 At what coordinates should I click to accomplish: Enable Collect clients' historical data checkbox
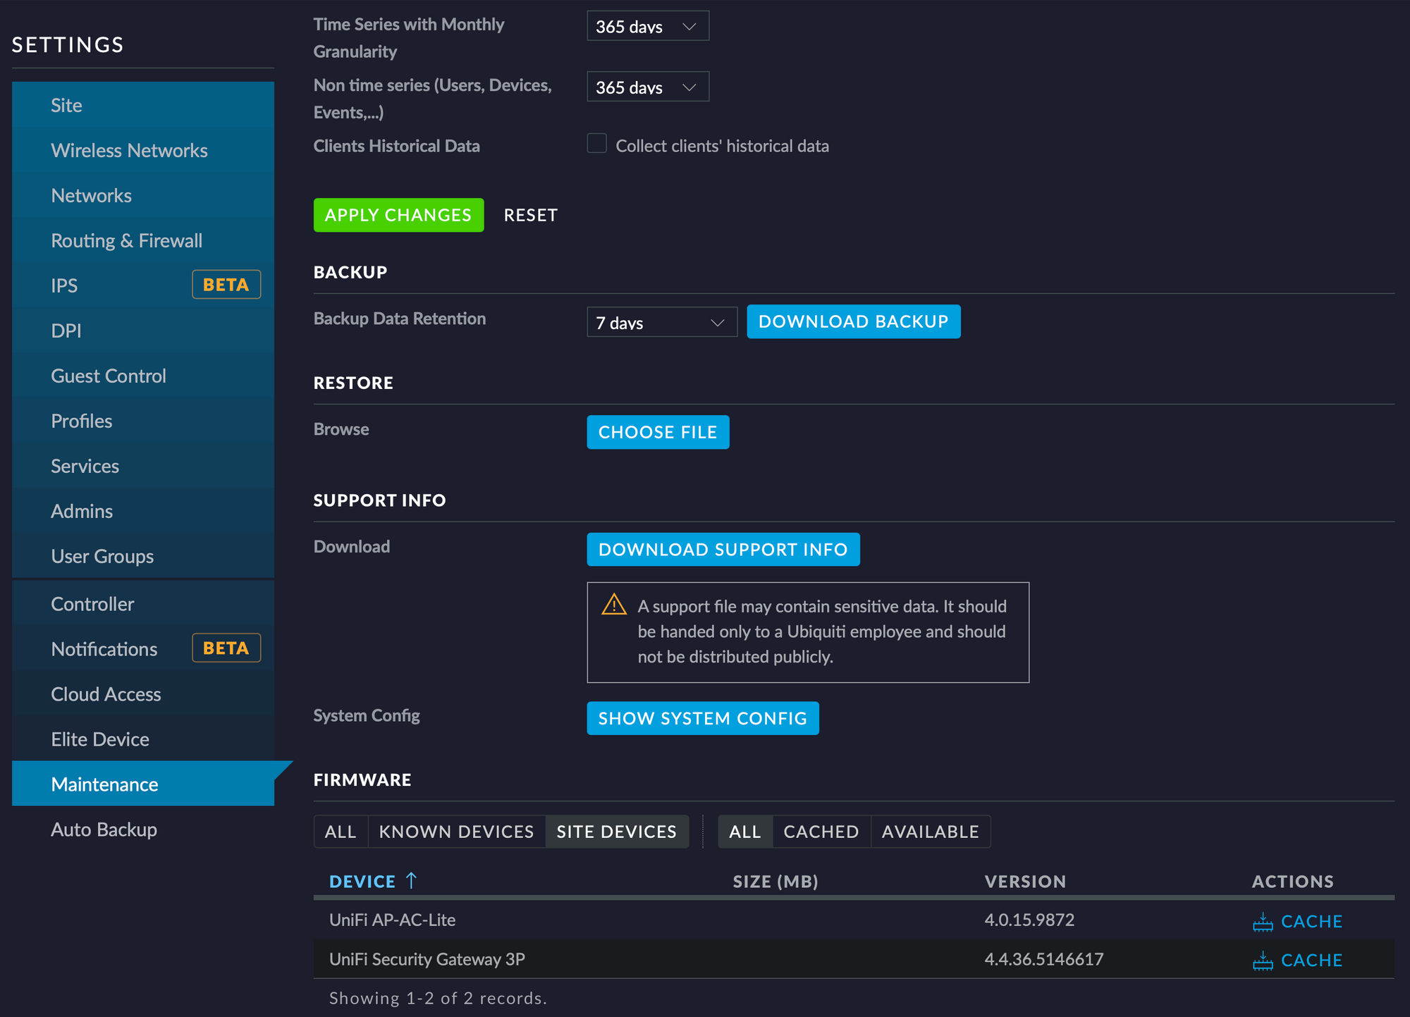pos(597,144)
